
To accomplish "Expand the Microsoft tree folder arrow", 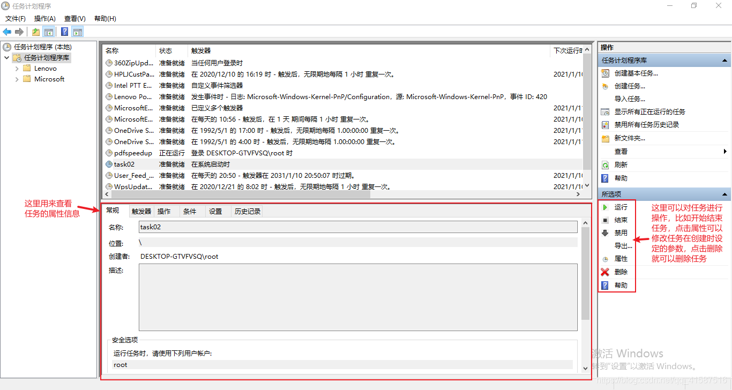I will [x=17, y=79].
